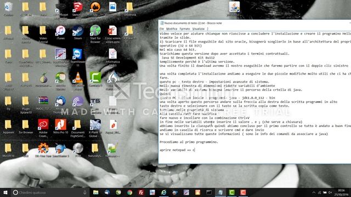The image size is (351, 197).
Task: Click the line 'Nel mio caso 64 bit.'
Action: (178, 50)
